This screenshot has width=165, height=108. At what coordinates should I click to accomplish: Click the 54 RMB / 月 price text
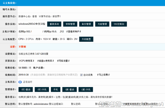coord(25,68)
